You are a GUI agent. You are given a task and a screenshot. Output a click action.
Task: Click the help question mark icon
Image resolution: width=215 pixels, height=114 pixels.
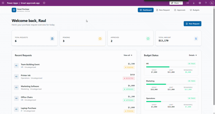tap(206, 3)
